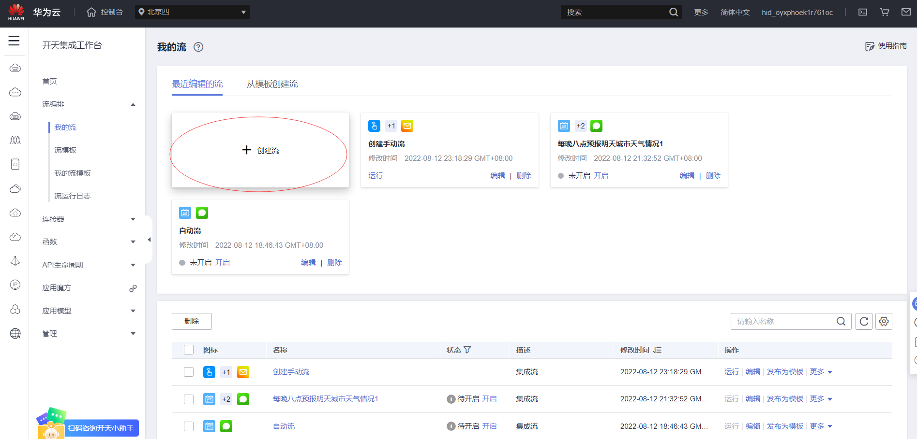Open 首页 in the sidebar
917x439 pixels.
(50, 82)
